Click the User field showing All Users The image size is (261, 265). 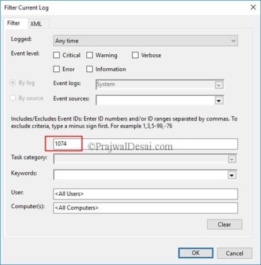(146, 194)
